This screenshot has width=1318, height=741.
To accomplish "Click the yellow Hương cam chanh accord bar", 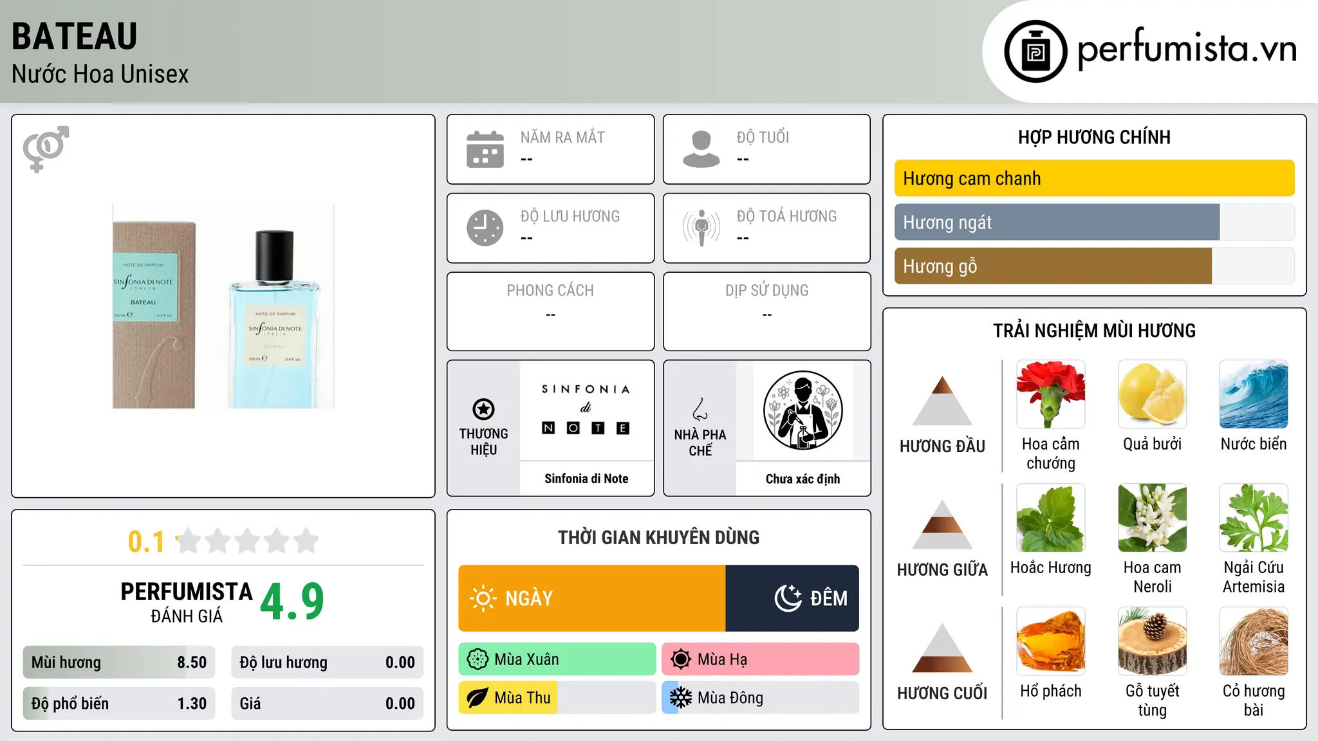I will coord(1094,178).
